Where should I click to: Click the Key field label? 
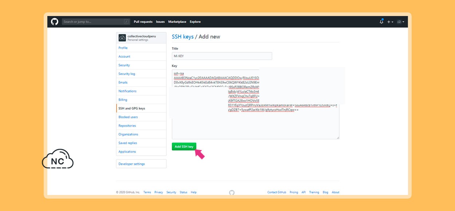coord(174,66)
